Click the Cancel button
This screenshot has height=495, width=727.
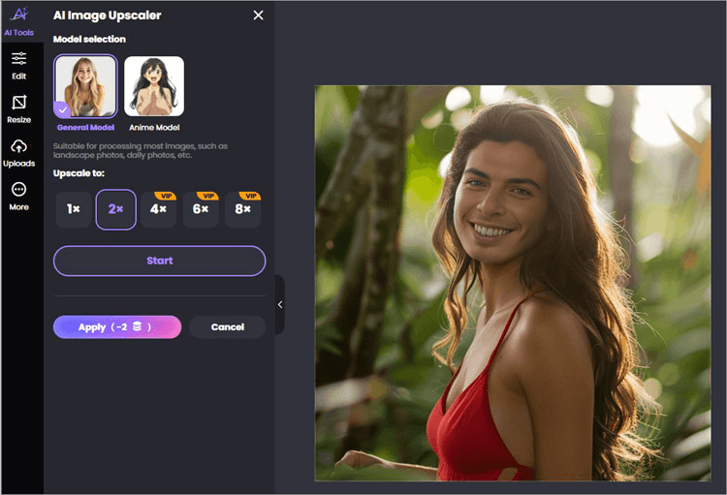point(227,327)
